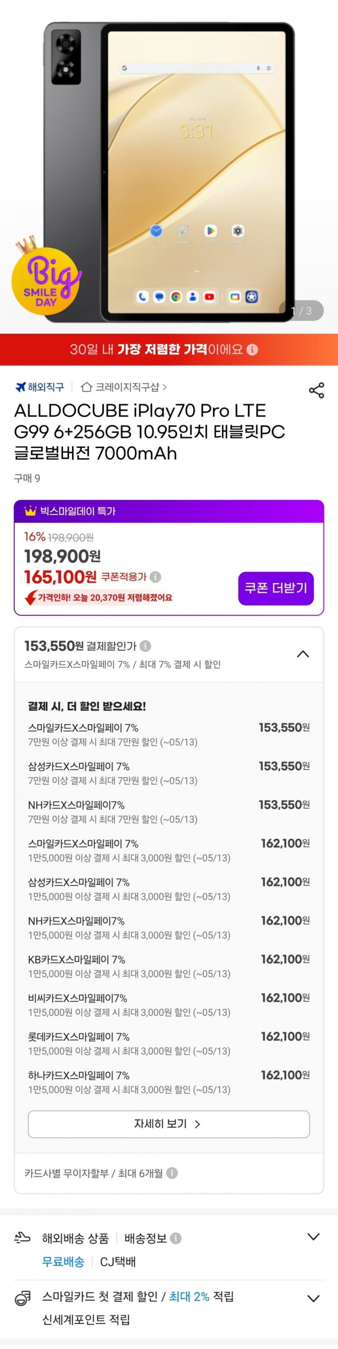The image size is (338, 1349).
Task: Tap the 해외직구 airplane icon
Action: [x=20, y=387]
